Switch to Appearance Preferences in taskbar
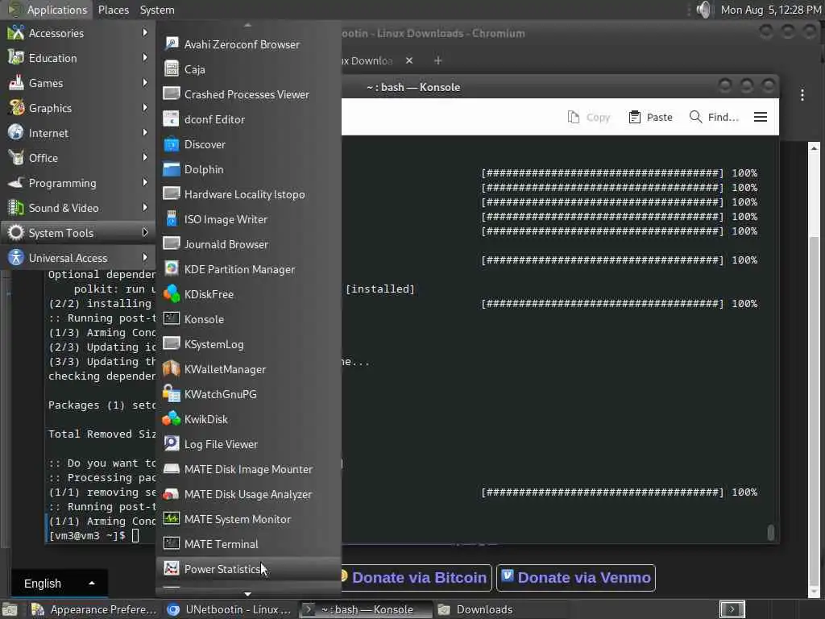Screen dimensions: 825x619 point(93,609)
